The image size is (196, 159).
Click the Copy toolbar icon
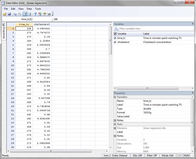tap(15, 14)
